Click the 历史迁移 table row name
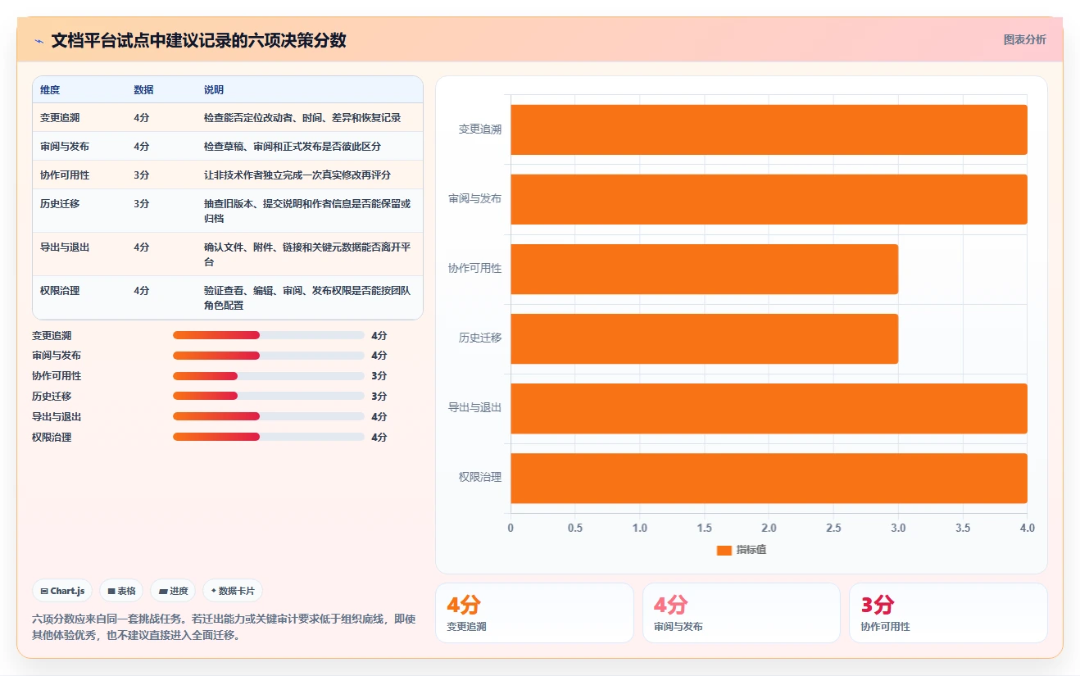The height and width of the screenshot is (676, 1080). 60,204
